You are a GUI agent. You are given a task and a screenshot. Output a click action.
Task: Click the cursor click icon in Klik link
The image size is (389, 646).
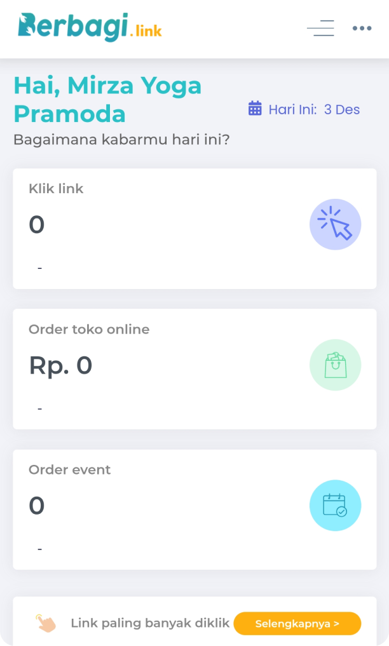coord(335,224)
